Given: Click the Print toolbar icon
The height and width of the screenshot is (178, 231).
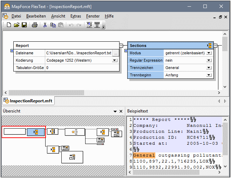Looking at the screenshot, I should pyautogui.click(x=35, y=25).
